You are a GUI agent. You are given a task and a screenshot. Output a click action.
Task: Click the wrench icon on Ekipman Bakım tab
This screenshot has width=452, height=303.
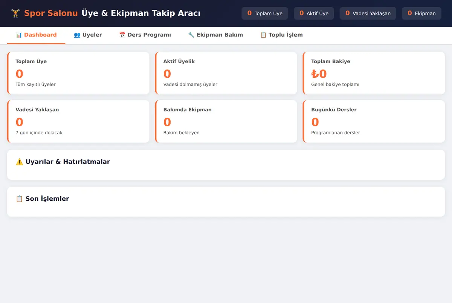point(191,35)
